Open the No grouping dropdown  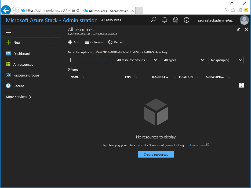[x=226, y=60]
